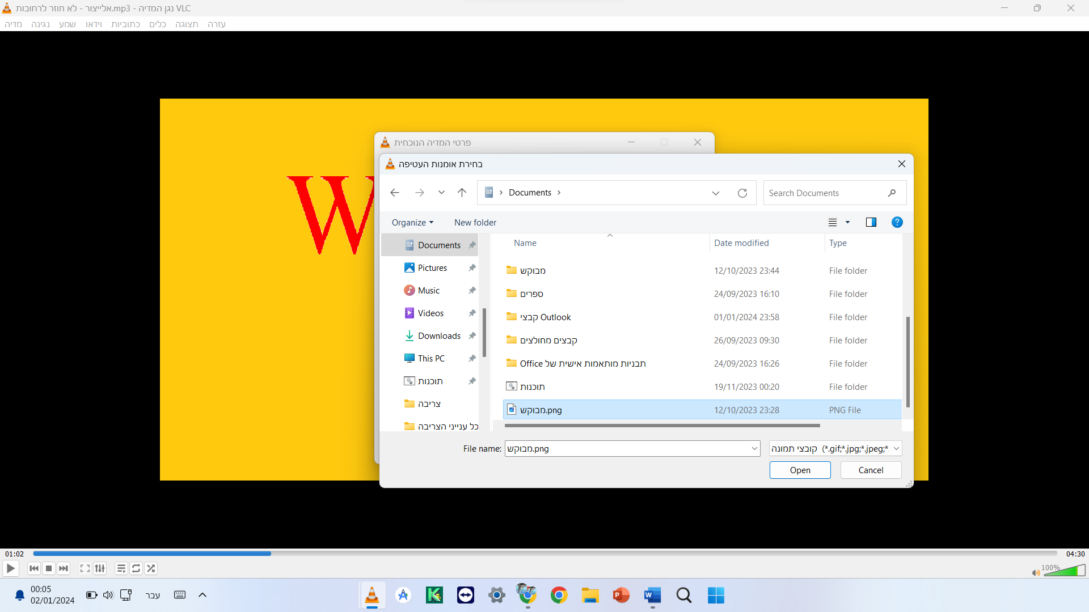Select מבוקש.png file row
The height and width of the screenshot is (612, 1089).
pos(702,410)
